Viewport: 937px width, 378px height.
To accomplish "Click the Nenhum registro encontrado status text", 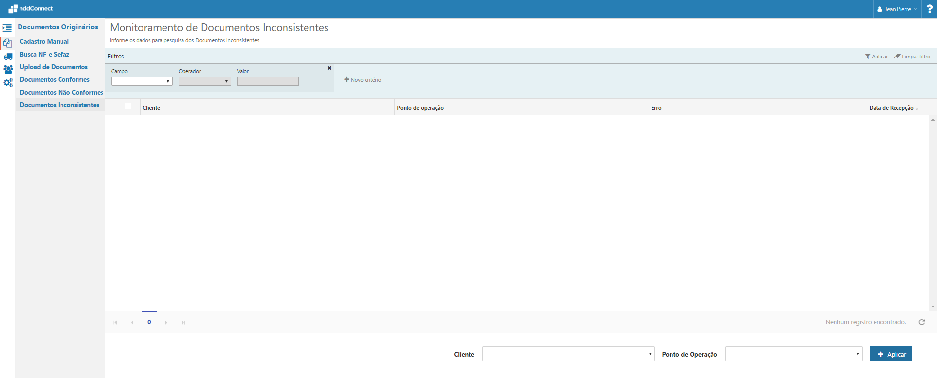I will point(866,322).
